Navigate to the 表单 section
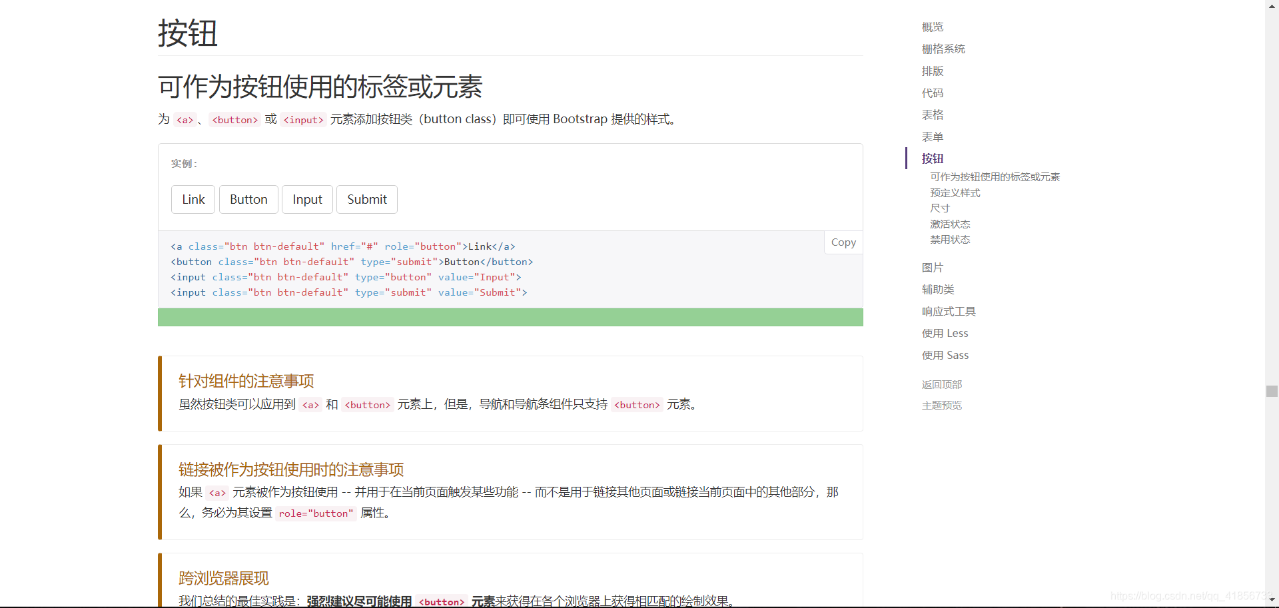Viewport: 1279px width, 608px height. pyautogui.click(x=932, y=137)
